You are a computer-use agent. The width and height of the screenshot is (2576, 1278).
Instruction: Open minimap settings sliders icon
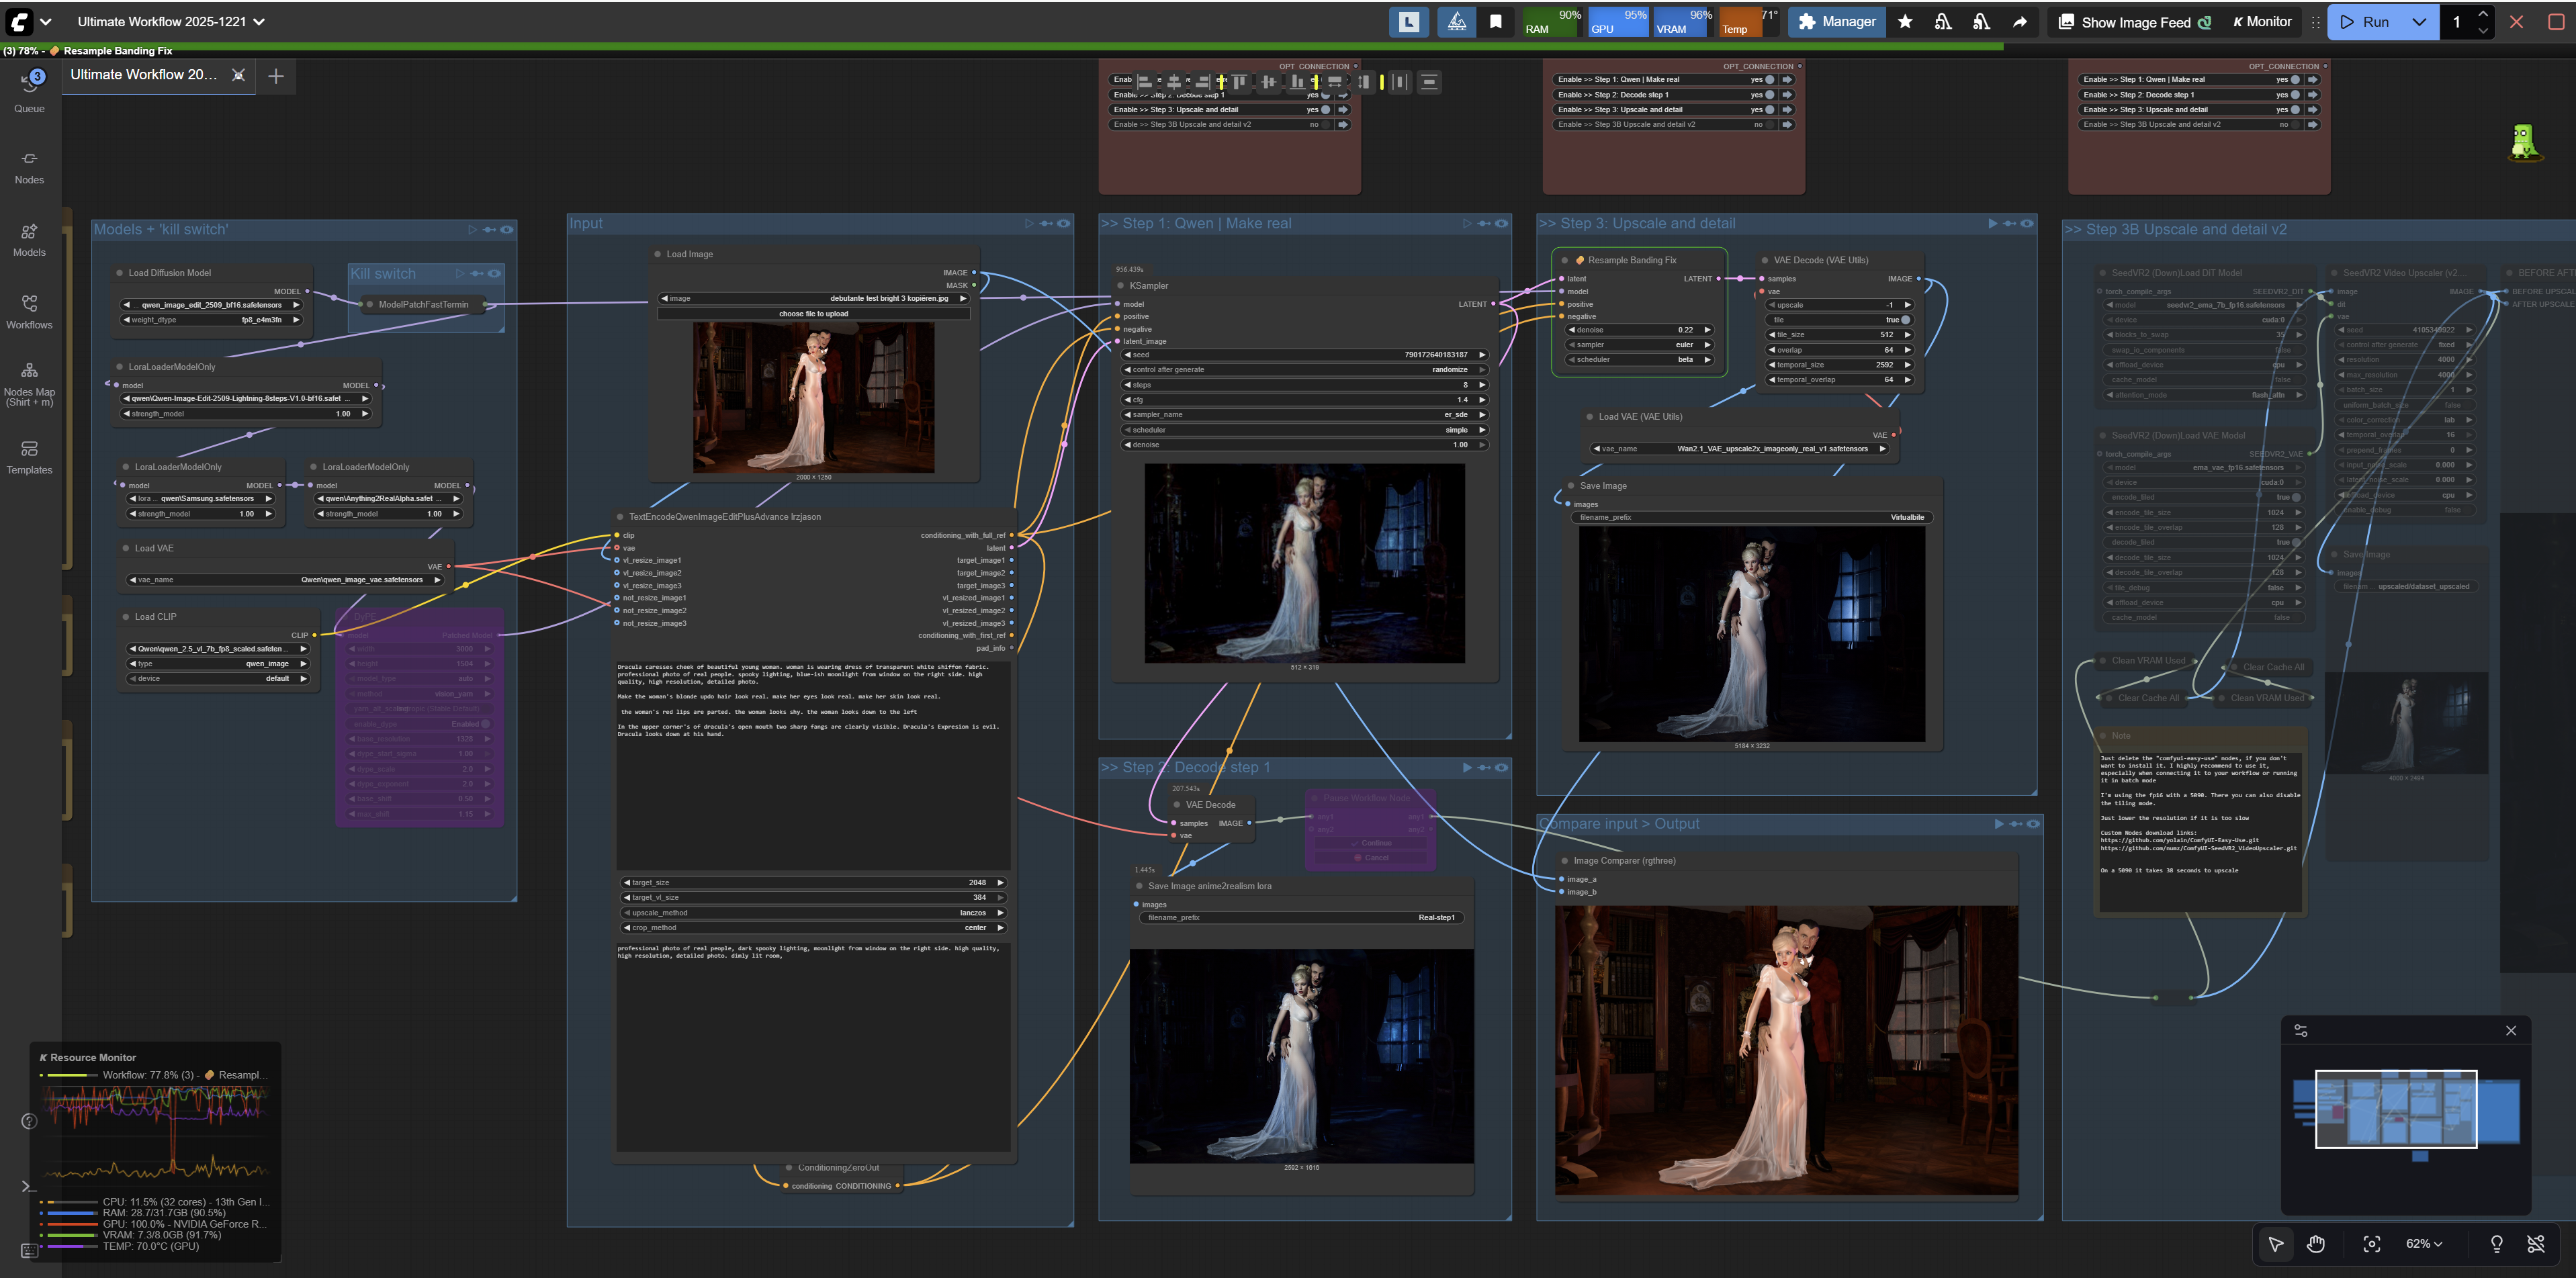pos(2301,1030)
